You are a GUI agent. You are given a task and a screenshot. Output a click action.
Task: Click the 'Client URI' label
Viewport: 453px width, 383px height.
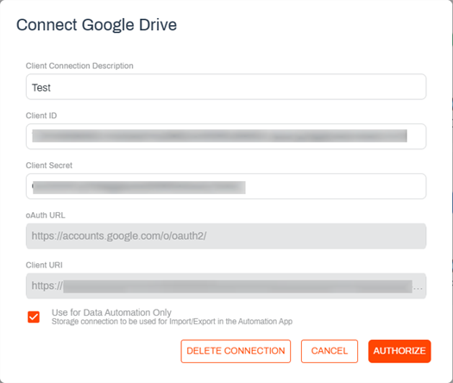tap(44, 265)
